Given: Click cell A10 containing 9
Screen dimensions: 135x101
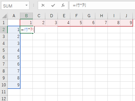Looking at the screenshot, I should (x=14, y=85).
